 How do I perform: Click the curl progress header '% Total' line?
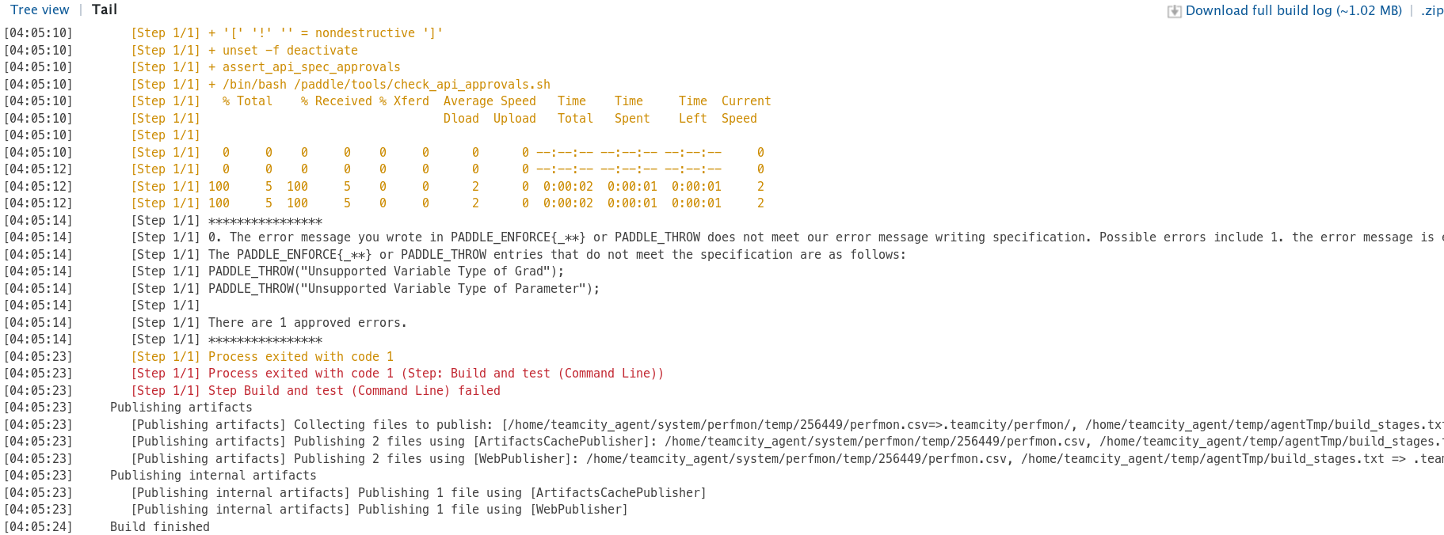pos(451,101)
